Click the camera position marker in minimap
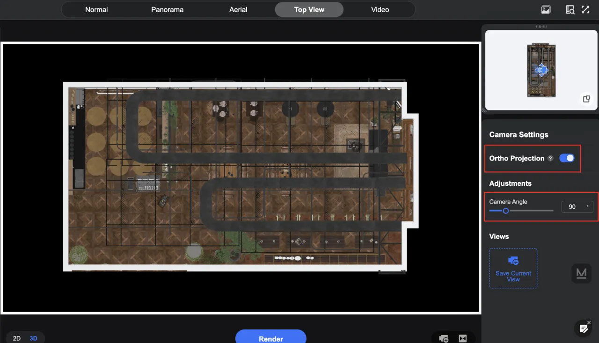Image resolution: width=599 pixels, height=343 pixels. click(x=541, y=71)
